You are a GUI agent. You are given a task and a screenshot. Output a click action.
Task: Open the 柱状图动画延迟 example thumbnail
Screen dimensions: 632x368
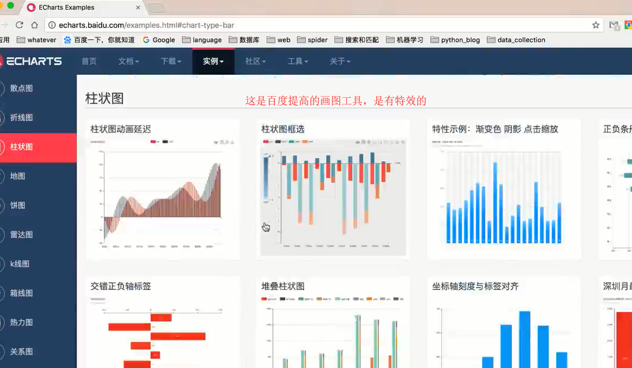point(163,197)
